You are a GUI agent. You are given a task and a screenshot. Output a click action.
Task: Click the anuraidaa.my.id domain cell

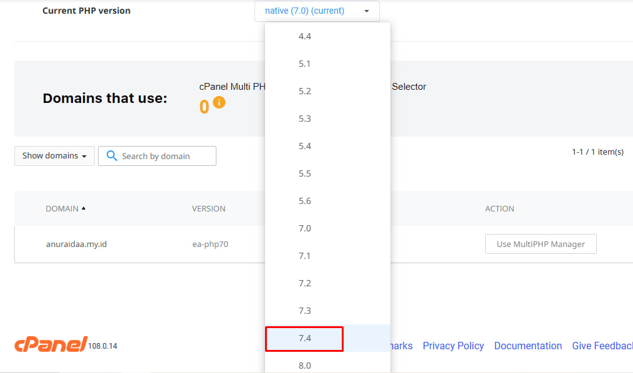(x=76, y=245)
